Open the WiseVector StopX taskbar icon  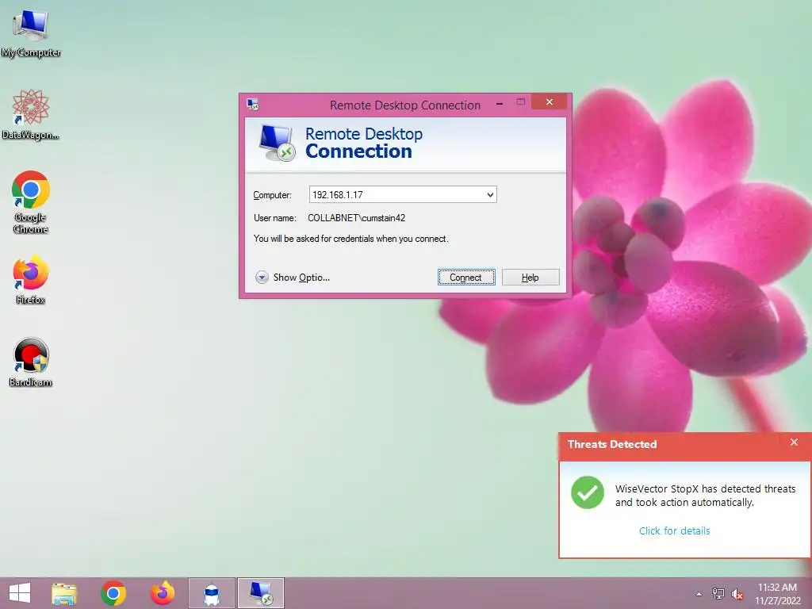coord(211,593)
